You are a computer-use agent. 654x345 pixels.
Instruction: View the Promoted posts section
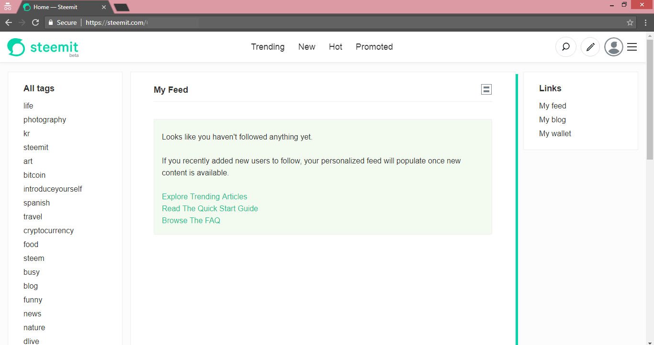coord(374,47)
